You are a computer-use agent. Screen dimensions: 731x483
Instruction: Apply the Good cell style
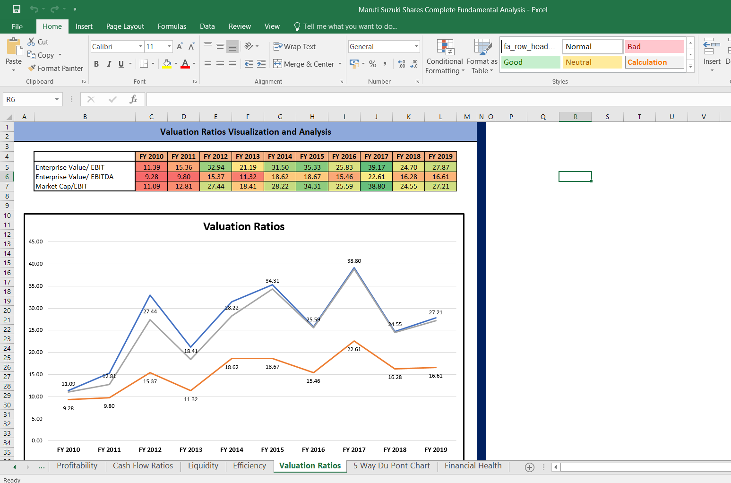[x=531, y=62]
